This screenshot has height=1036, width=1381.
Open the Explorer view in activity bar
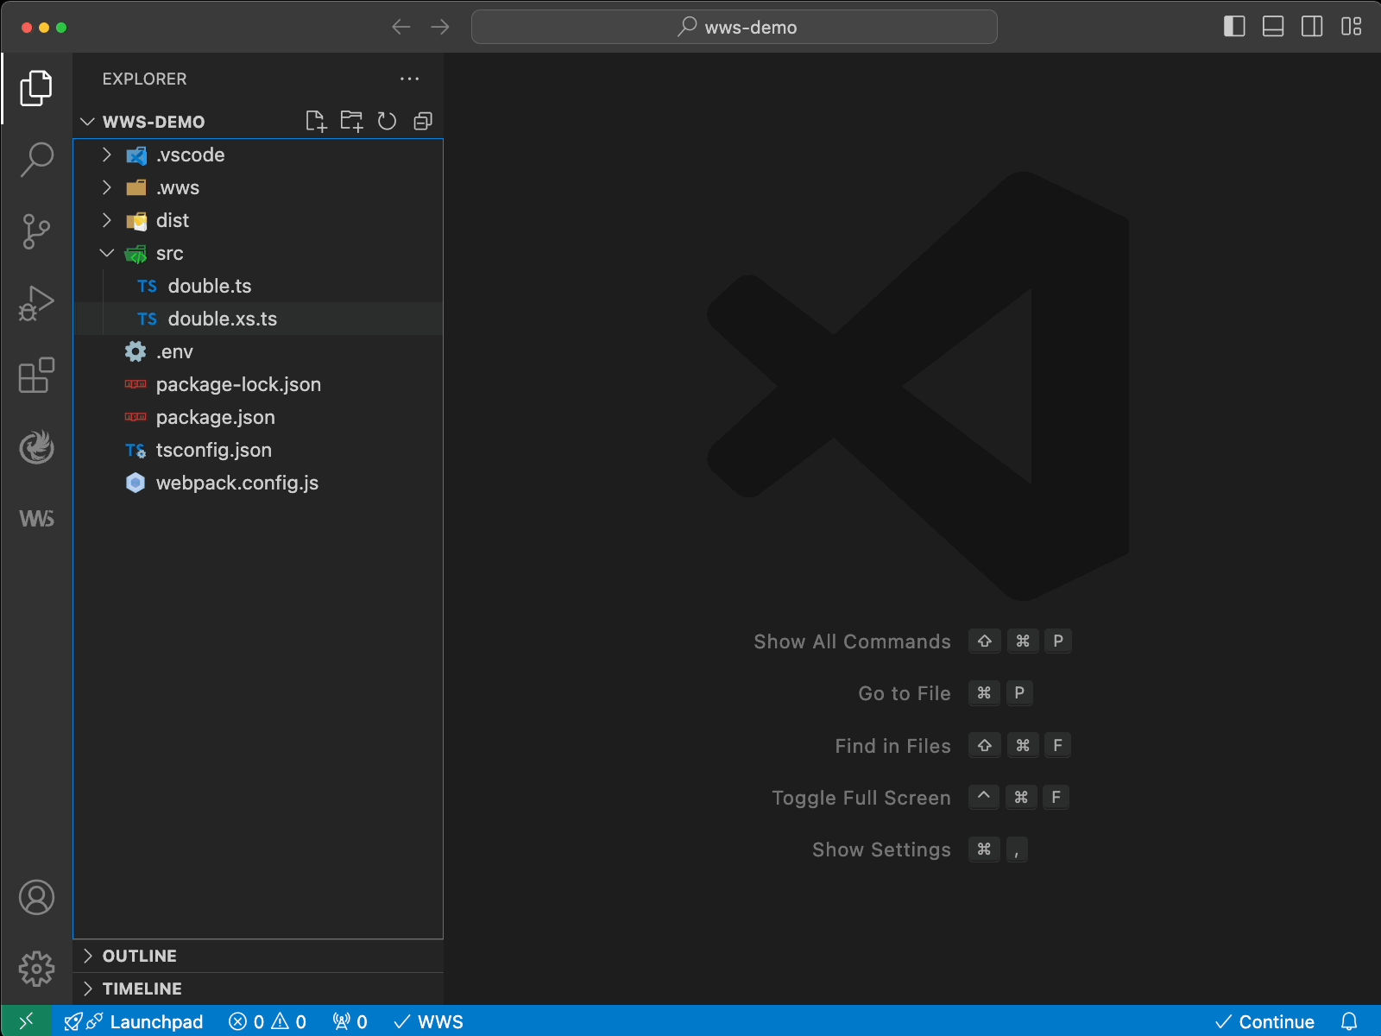click(36, 88)
